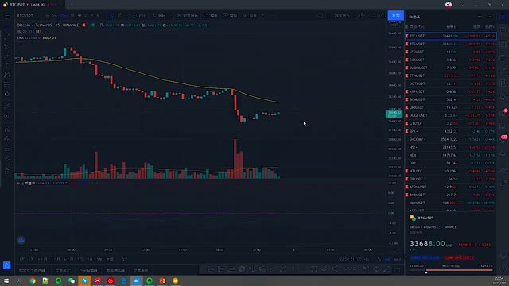Toggle log scale on price axis
Viewport: 509px width, 286px height.
tap(387, 259)
